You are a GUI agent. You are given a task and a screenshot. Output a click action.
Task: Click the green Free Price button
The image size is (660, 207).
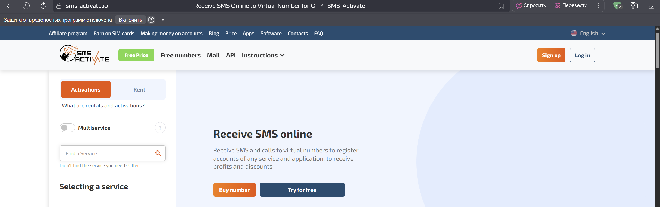(136, 55)
